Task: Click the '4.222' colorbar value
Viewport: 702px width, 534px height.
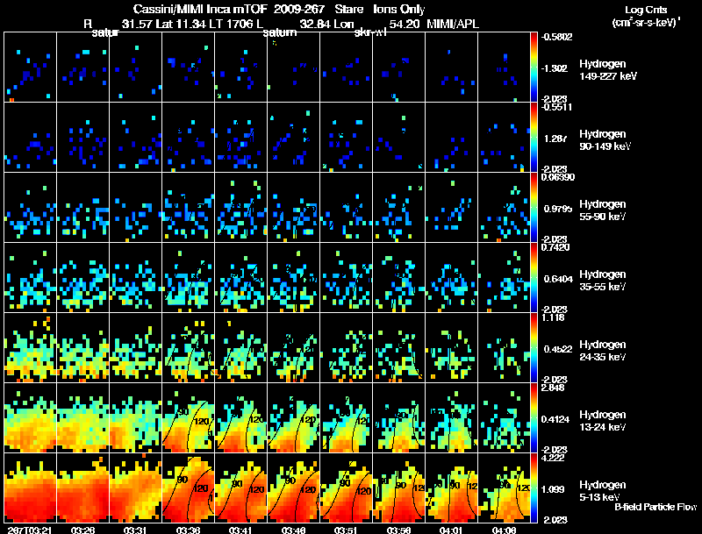Action: 553,458
